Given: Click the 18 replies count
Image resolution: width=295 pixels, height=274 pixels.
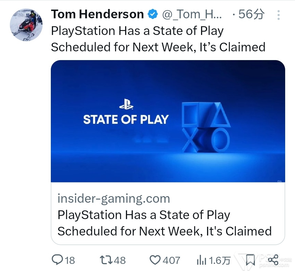Looking at the screenshot, I should pyautogui.click(x=70, y=260).
